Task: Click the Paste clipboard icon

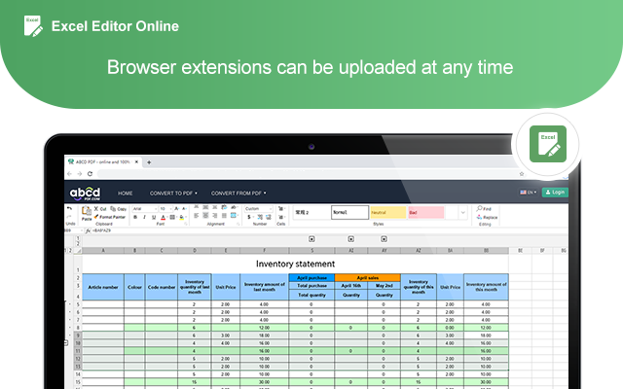Action: pos(87,211)
